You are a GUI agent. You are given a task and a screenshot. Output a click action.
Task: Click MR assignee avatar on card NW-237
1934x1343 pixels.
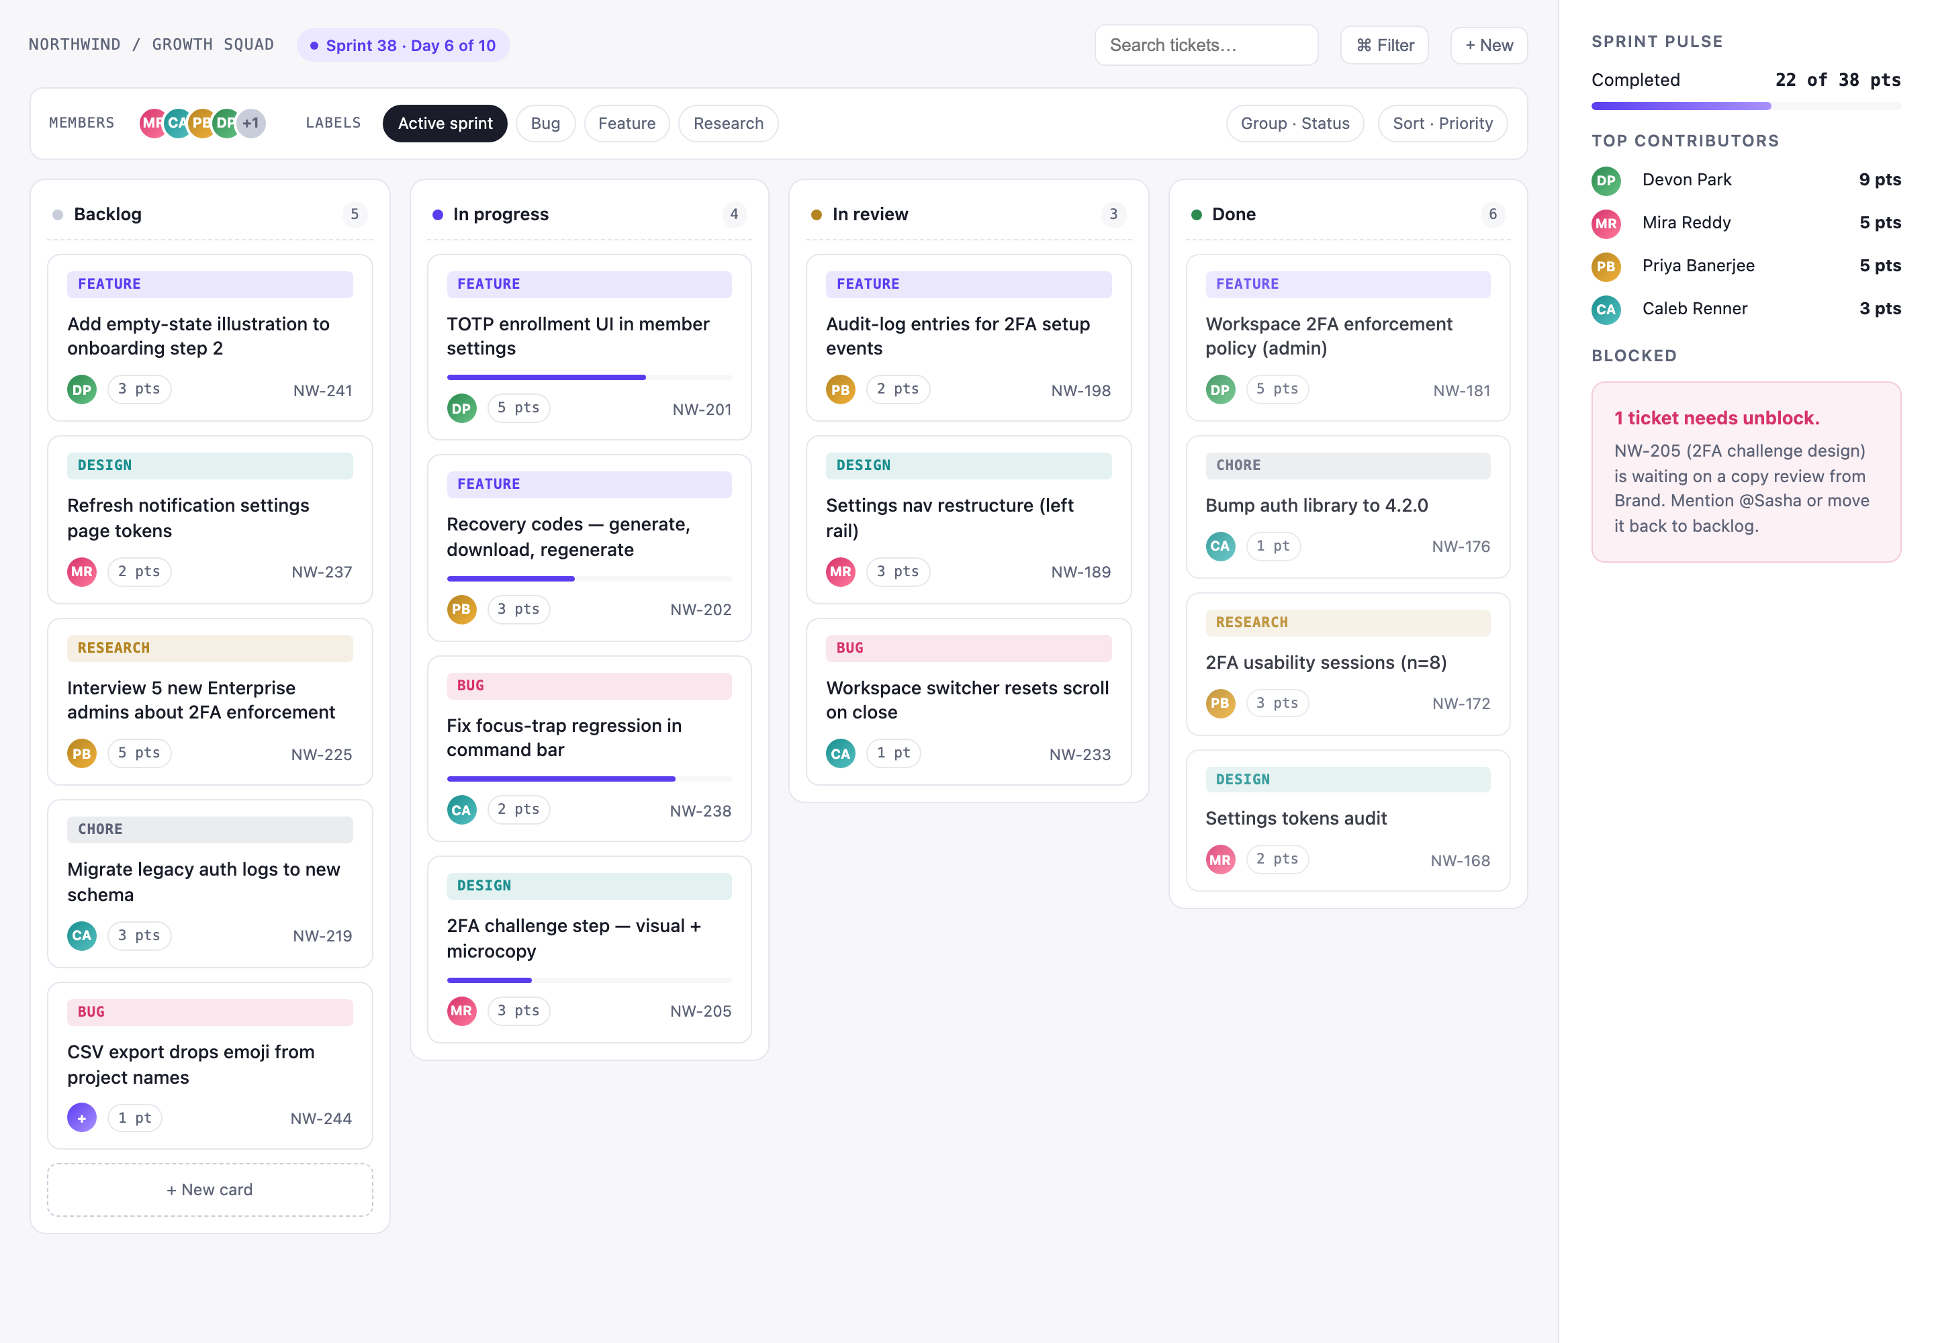(x=82, y=572)
